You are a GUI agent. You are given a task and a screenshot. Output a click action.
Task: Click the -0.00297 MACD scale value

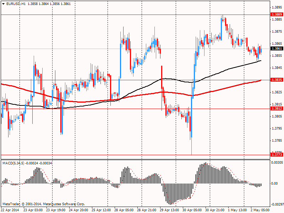tap(277, 204)
